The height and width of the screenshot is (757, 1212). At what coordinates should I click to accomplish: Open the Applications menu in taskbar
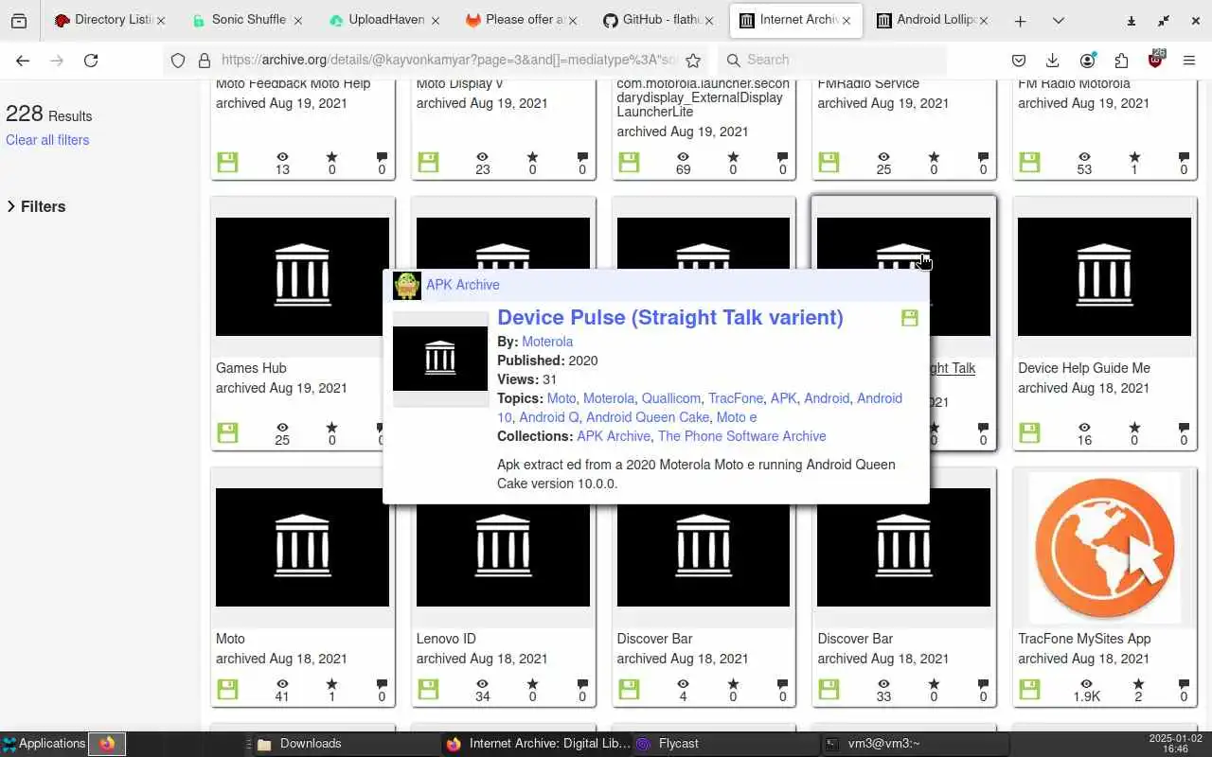44,744
